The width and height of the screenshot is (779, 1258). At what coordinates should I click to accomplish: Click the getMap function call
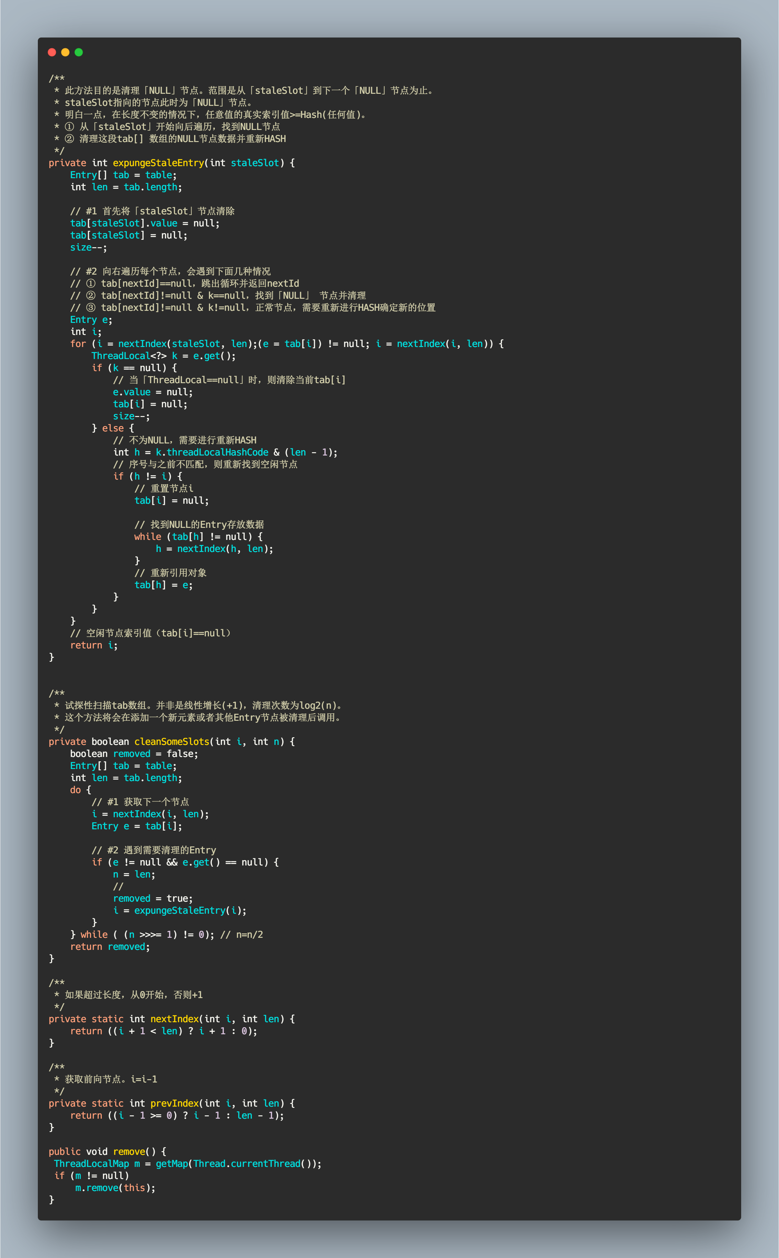[x=171, y=1163]
